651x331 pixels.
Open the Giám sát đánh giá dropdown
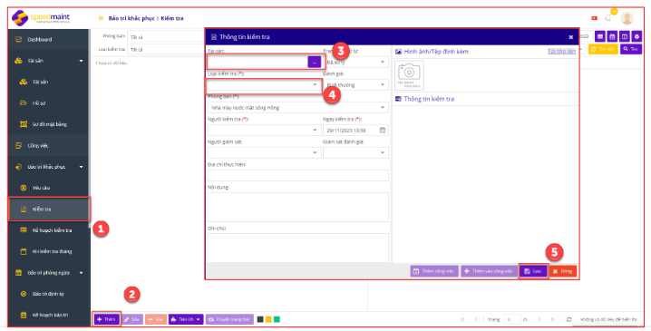click(355, 153)
